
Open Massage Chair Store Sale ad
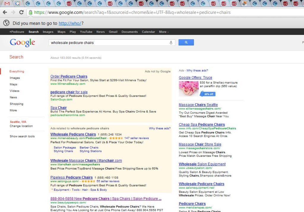(x=200, y=144)
